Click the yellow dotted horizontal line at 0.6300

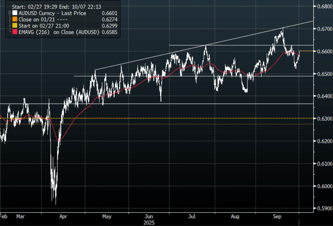157,118
